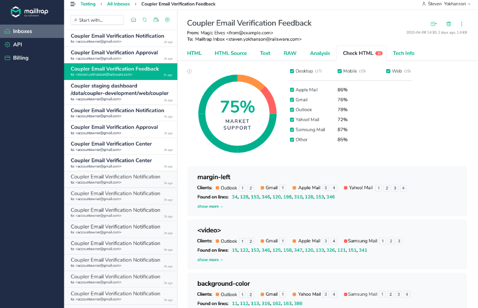478x308 pixels.
Task: Jump to line 34 under margin-left
Action: pyautogui.click(x=234, y=197)
